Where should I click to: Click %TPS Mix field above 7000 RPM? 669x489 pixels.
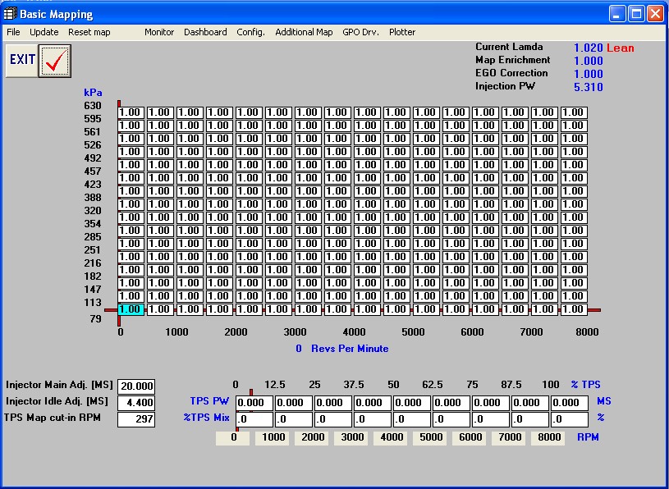pos(529,419)
